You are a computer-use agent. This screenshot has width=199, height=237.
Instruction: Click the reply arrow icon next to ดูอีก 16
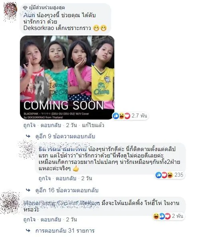[28, 190]
